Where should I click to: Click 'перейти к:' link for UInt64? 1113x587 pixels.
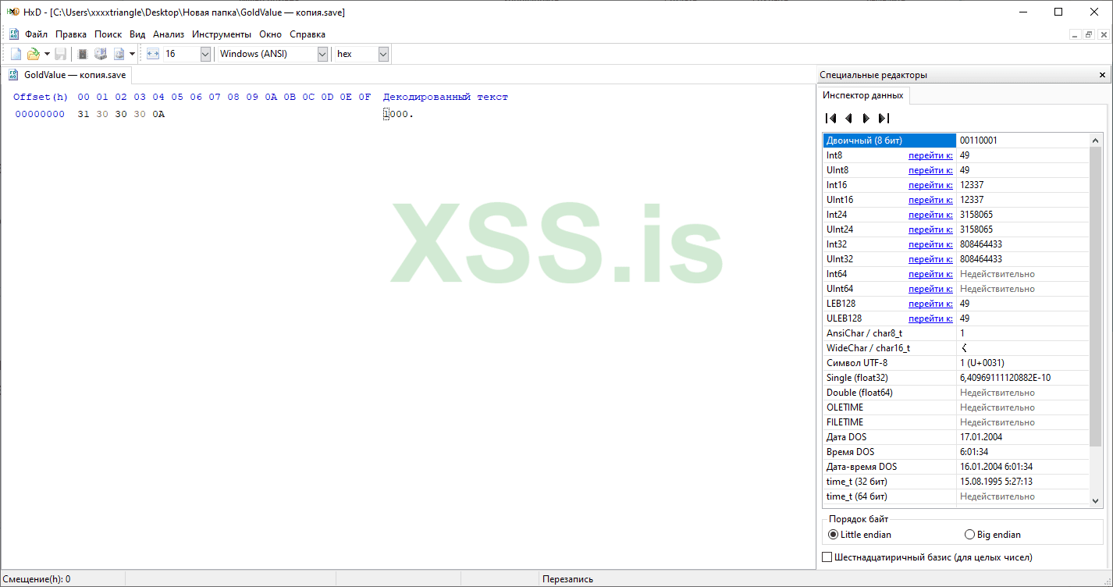tap(930, 289)
